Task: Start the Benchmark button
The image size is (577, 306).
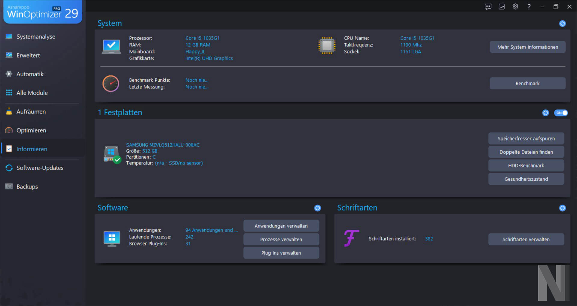Action: (x=527, y=83)
